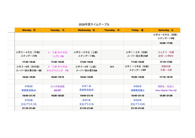195x138 pixels.
Task: Select the N/A cell under Thursday
Action: pos(112,67)
